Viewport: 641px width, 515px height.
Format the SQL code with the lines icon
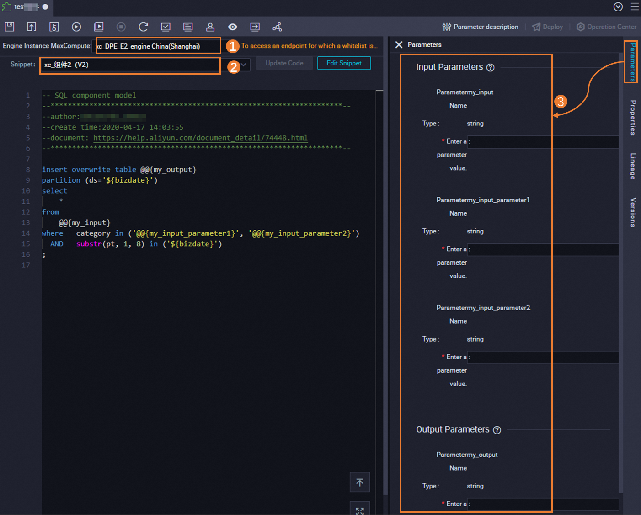pyautogui.click(x=187, y=27)
